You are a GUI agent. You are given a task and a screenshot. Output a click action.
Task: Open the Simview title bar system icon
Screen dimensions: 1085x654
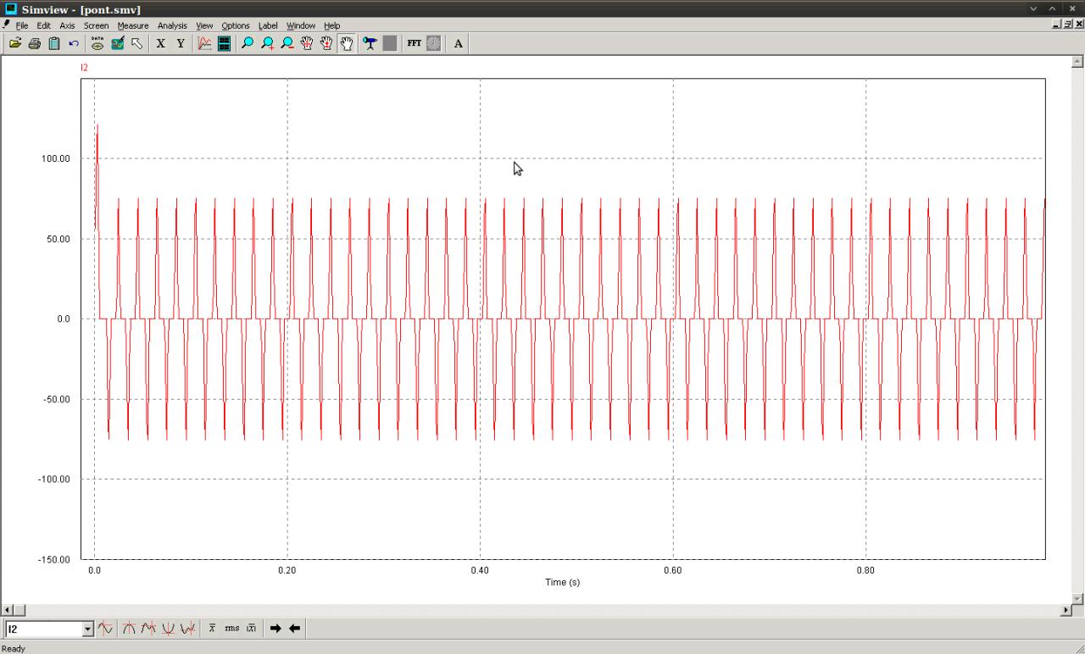(10, 8)
